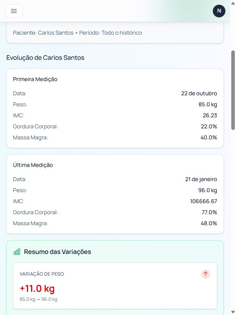
Task: Click the Paciente: Carlos Santos label
Action: click(42, 33)
